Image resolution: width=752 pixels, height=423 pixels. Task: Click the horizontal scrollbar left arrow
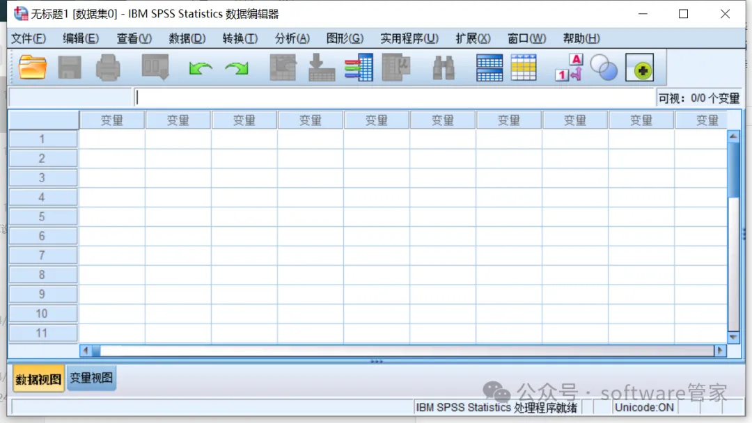(x=86, y=351)
